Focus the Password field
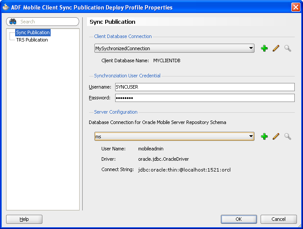 pyautogui.click(x=205, y=98)
